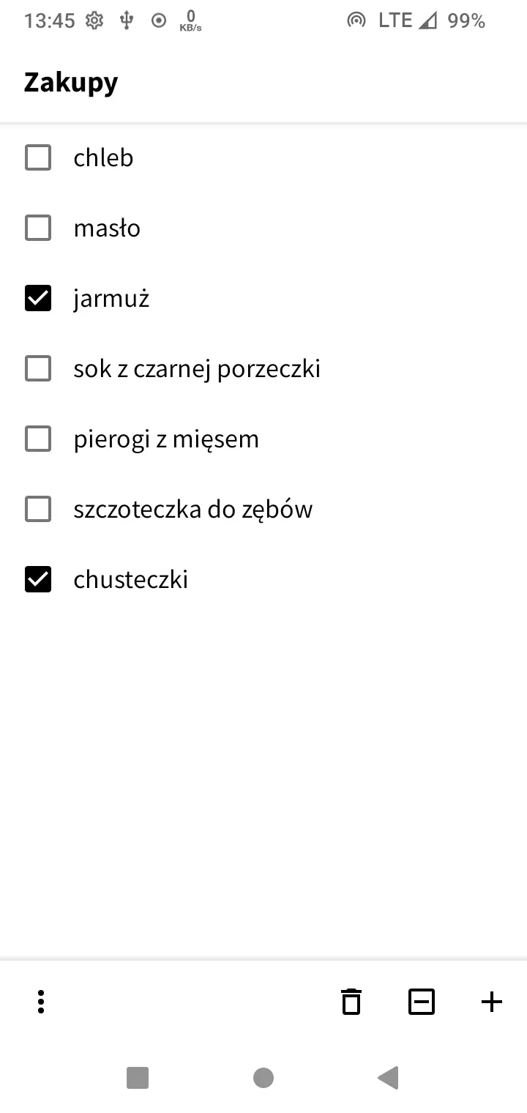Check szczoteczka do zębów item
527x1113 pixels.
38,509
